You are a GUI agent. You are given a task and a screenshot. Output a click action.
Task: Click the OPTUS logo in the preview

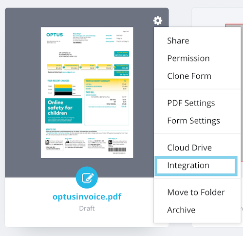pyautogui.click(x=55, y=35)
